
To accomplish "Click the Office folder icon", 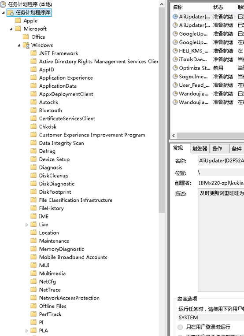I will (x=26, y=37).
